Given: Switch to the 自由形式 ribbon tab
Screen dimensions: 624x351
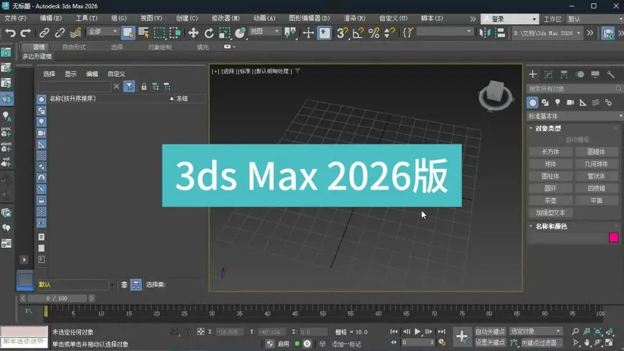Looking at the screenshot, I should click(74, 47).
